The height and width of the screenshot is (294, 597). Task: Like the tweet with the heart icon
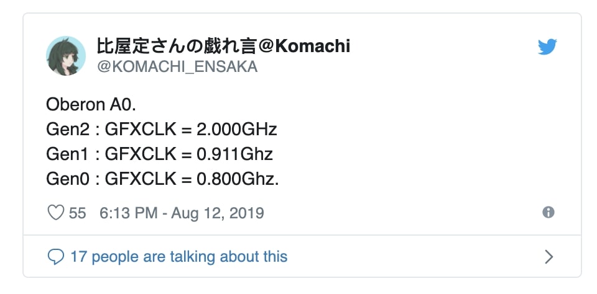coord(56,213)
